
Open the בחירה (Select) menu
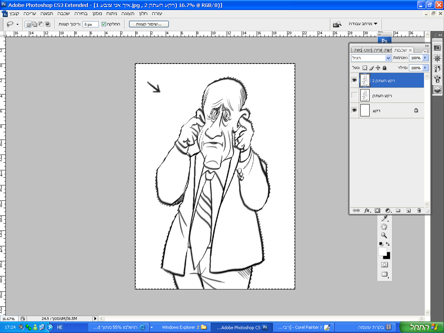[x=81, y=13]
